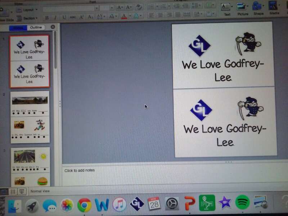Select slide 3 thumbnail
Screen dimensions: 288x216
pos(30,167)
